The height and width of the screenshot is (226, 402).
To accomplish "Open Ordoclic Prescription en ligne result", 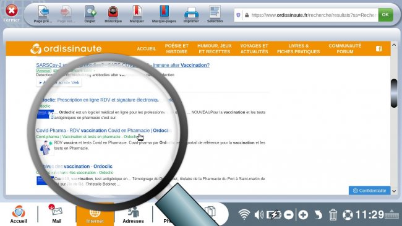I will point(105,100).
